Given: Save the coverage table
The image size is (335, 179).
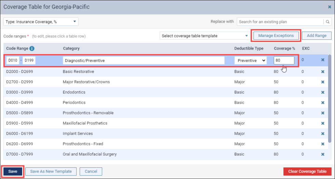Looking at the screenshot, I should [13, 171].
